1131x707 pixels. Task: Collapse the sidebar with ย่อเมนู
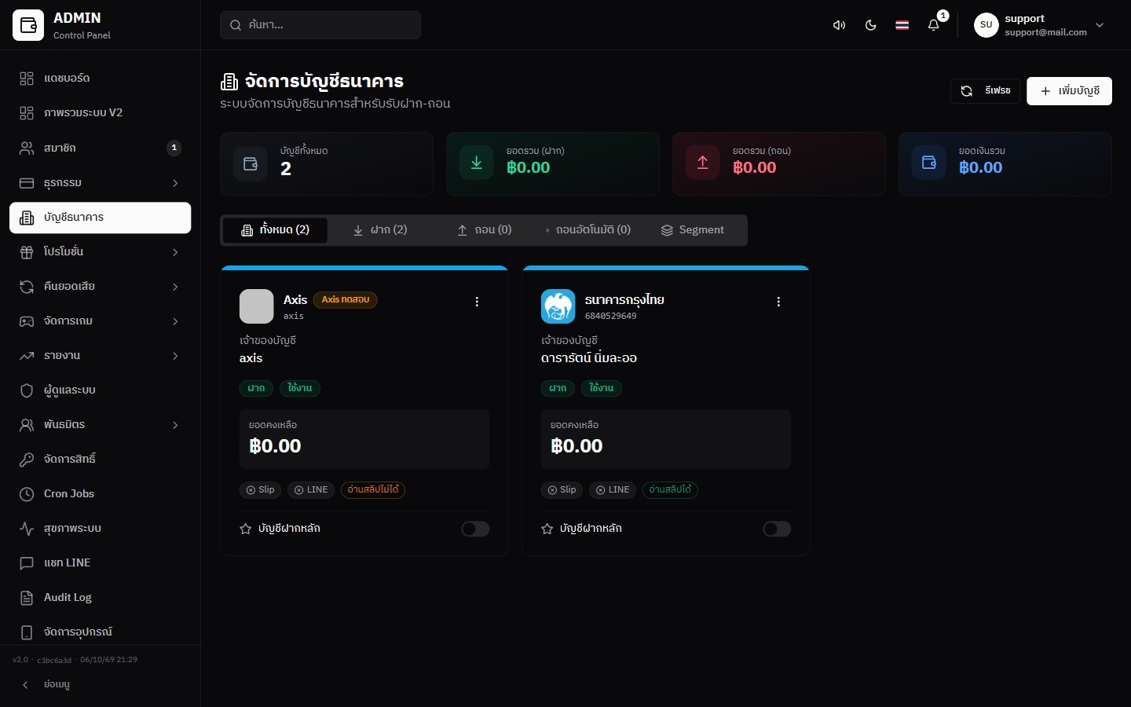click(101, 684)
